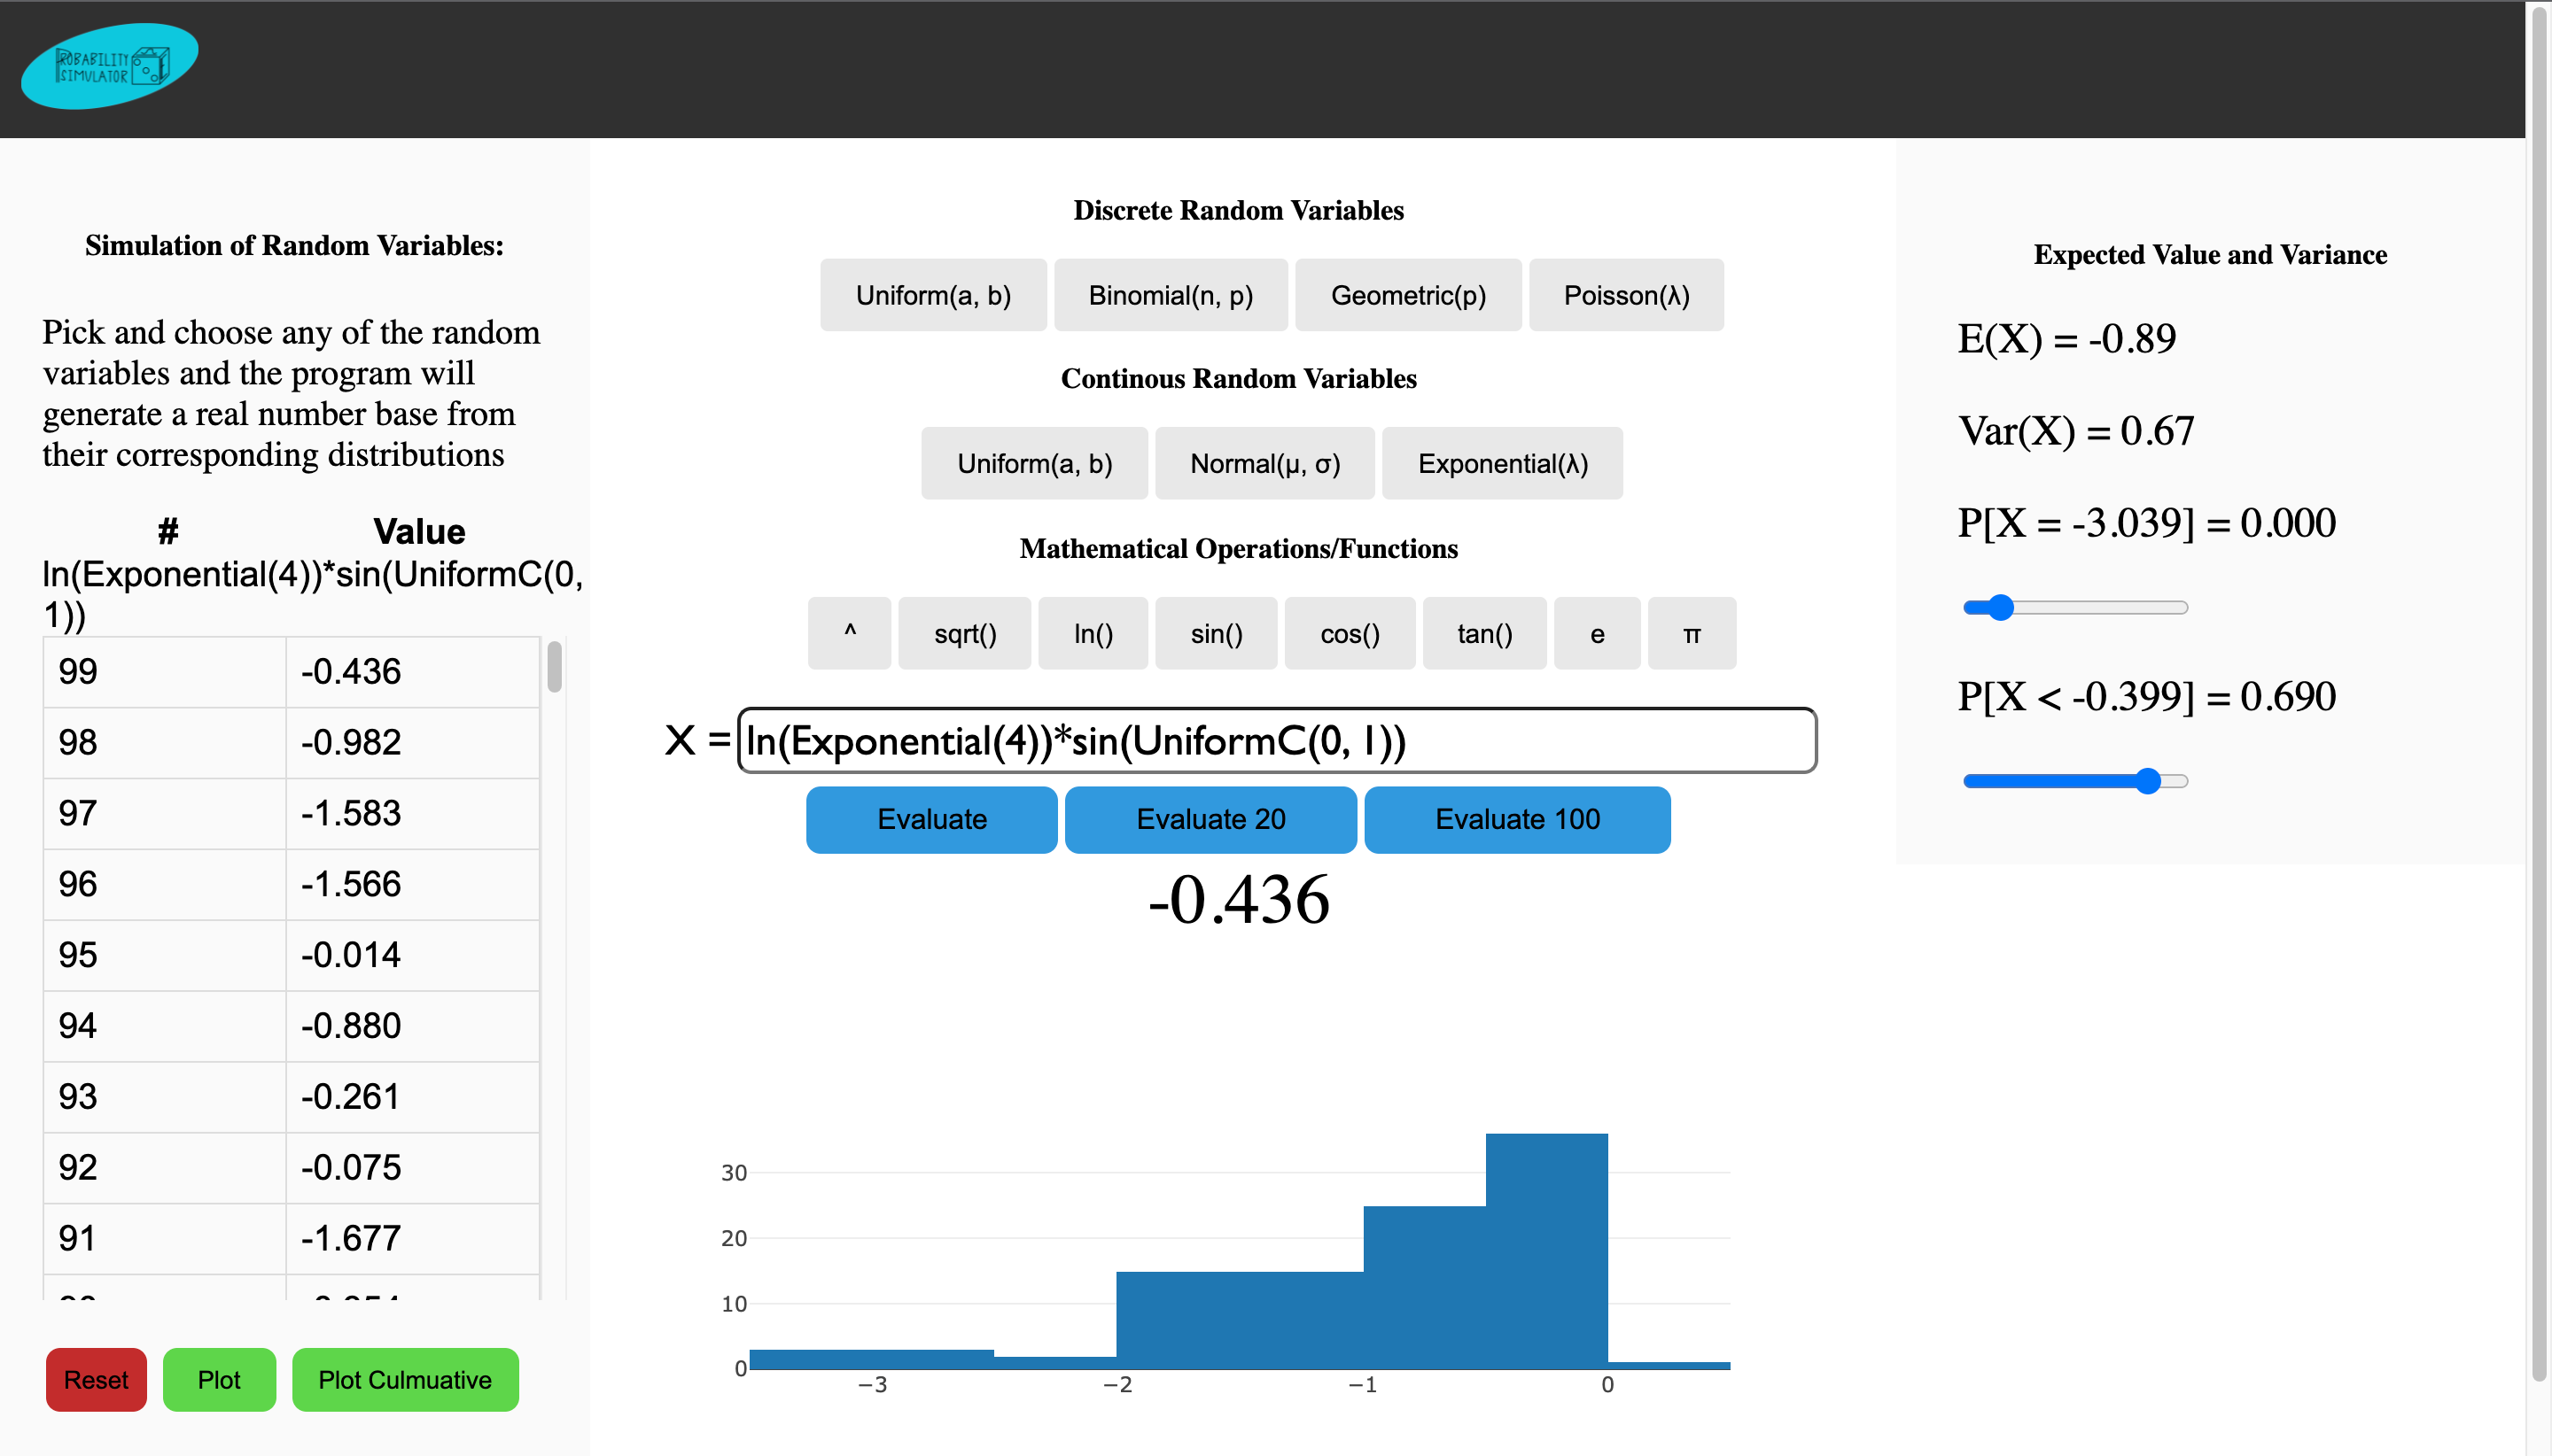The height and width of the screenshot is (1456, 2552).
Task: Click the Probability Simulator logo
Action: pos(108,65)
